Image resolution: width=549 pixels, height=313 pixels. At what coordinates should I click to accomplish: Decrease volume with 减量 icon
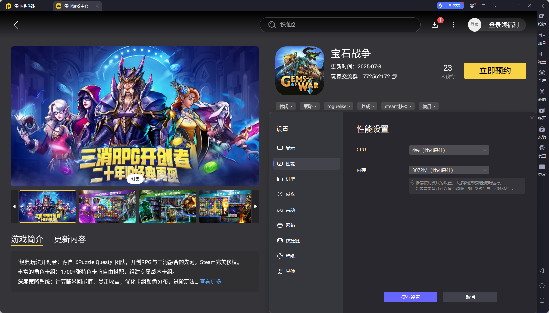coord(542,57)
